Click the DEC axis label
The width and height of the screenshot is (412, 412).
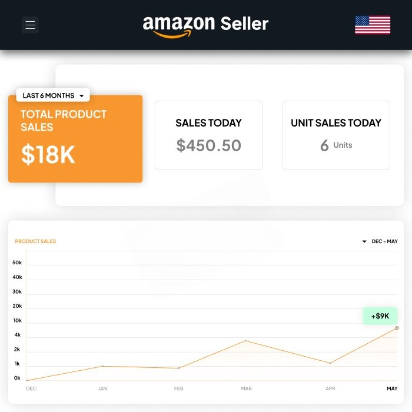tap(31, 388)
